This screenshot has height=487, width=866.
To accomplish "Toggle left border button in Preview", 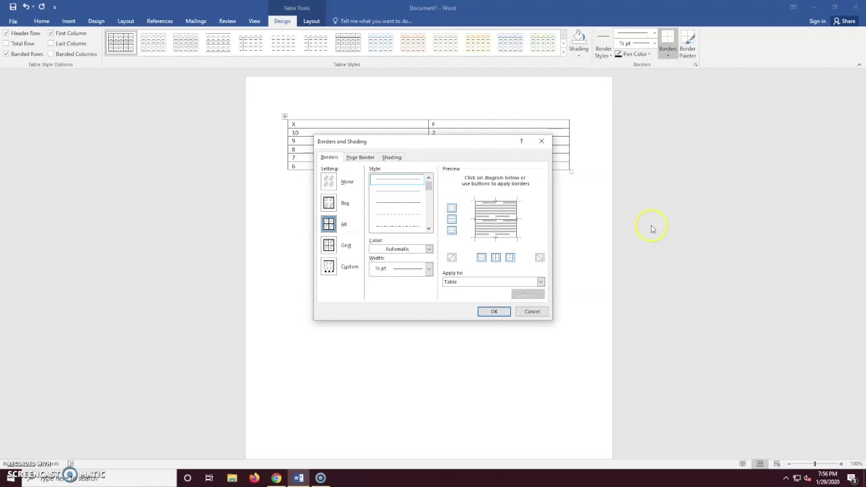I will pyautogui.click(x=481, y=258).
